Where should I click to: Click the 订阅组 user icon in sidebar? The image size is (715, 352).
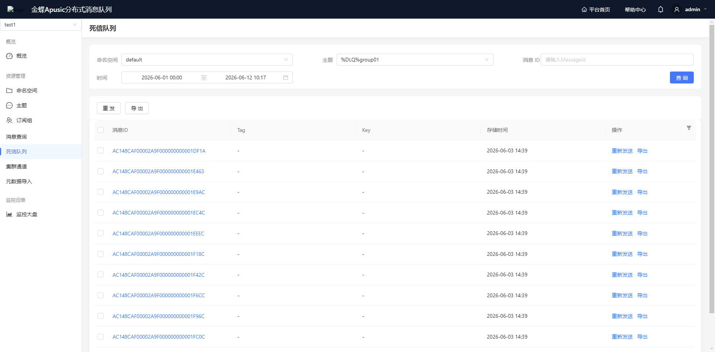[9, 120]
